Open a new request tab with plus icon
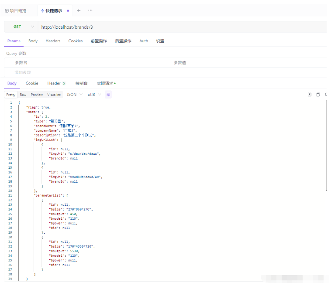331x283 pixels. [x=79, y=10]
